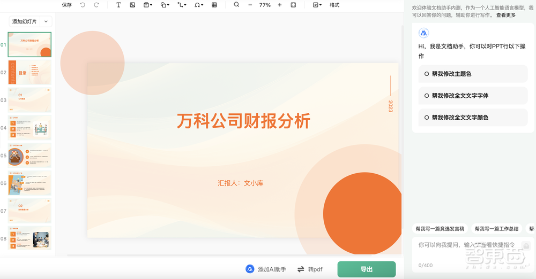
Task: Fit slide to screen icon
Action: [x=293, y=5]
